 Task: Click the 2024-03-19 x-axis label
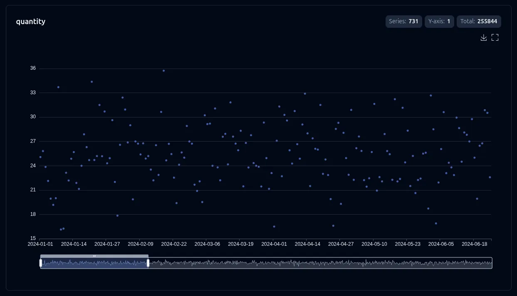240,244
